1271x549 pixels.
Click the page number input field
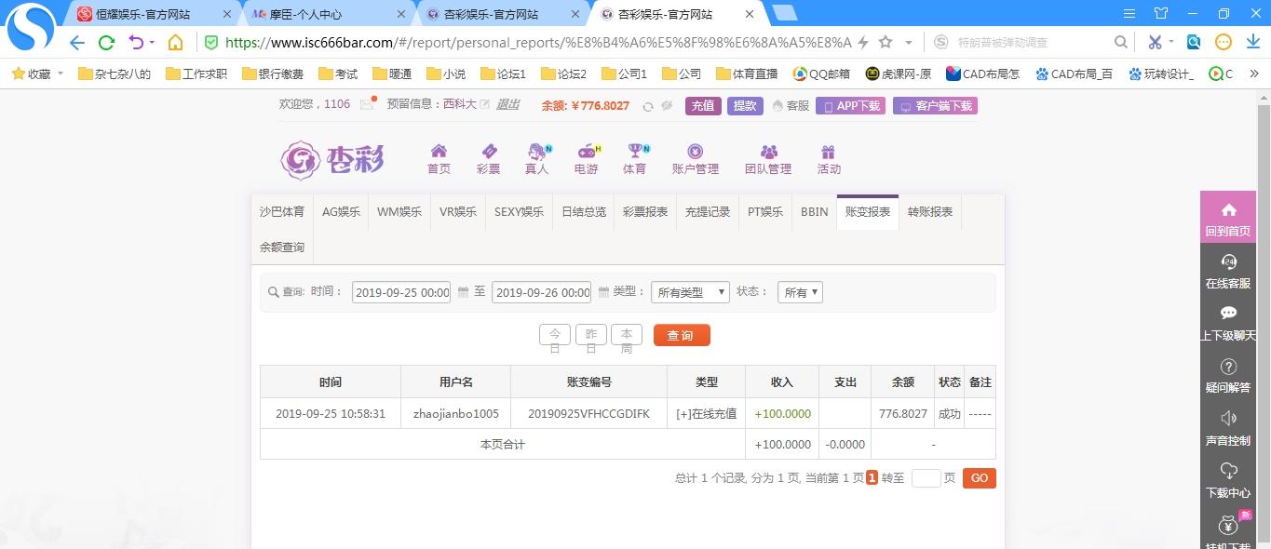click(x=926, y=478)
